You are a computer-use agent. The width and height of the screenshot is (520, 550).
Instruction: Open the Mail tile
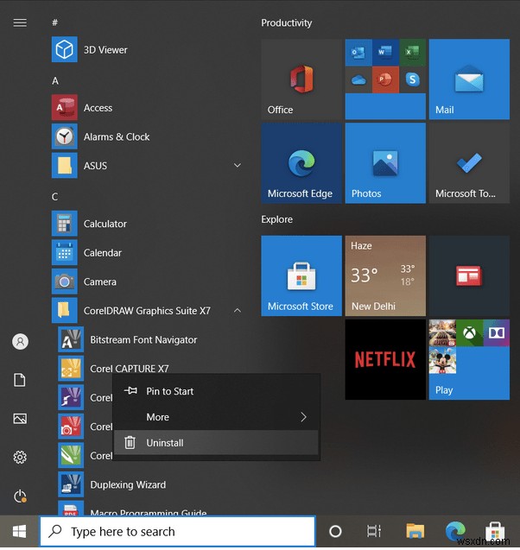tap(469, 79)
